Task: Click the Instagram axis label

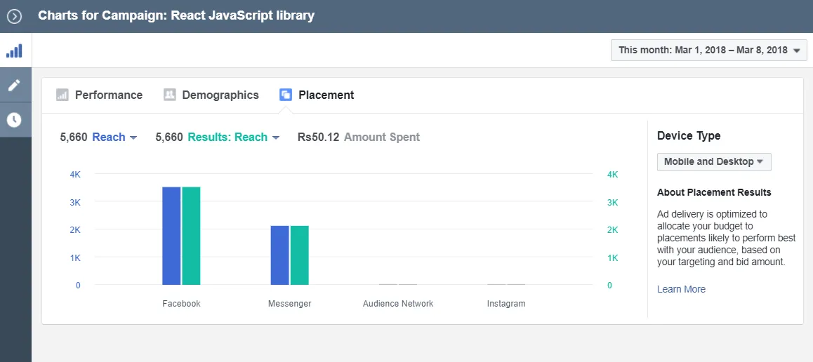Action: click(x=506, y=304)
